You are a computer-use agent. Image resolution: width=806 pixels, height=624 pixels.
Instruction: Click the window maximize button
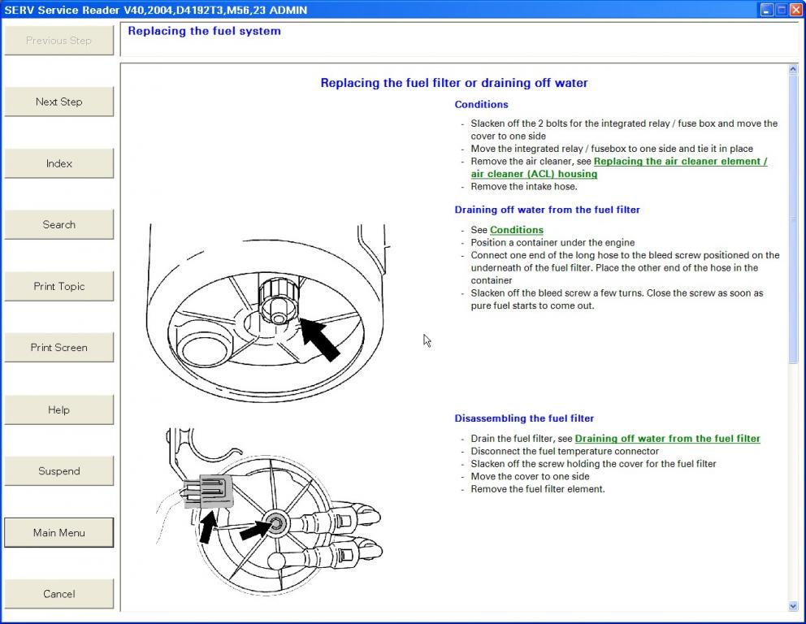coord(782,10)
